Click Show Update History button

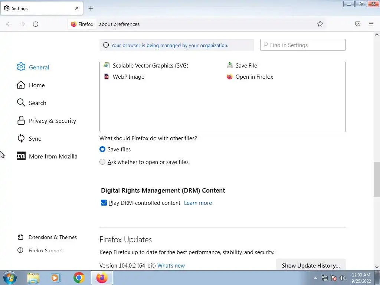click(311, 265)
